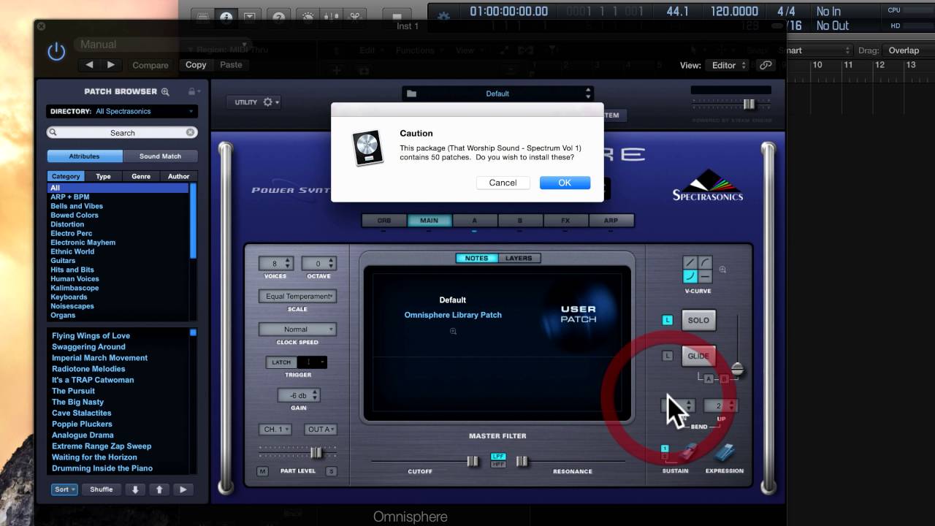This screenshot has height=526, width=935.
Task: Open the CH. 1 channel dropdown
Action: tap(275, 430)
